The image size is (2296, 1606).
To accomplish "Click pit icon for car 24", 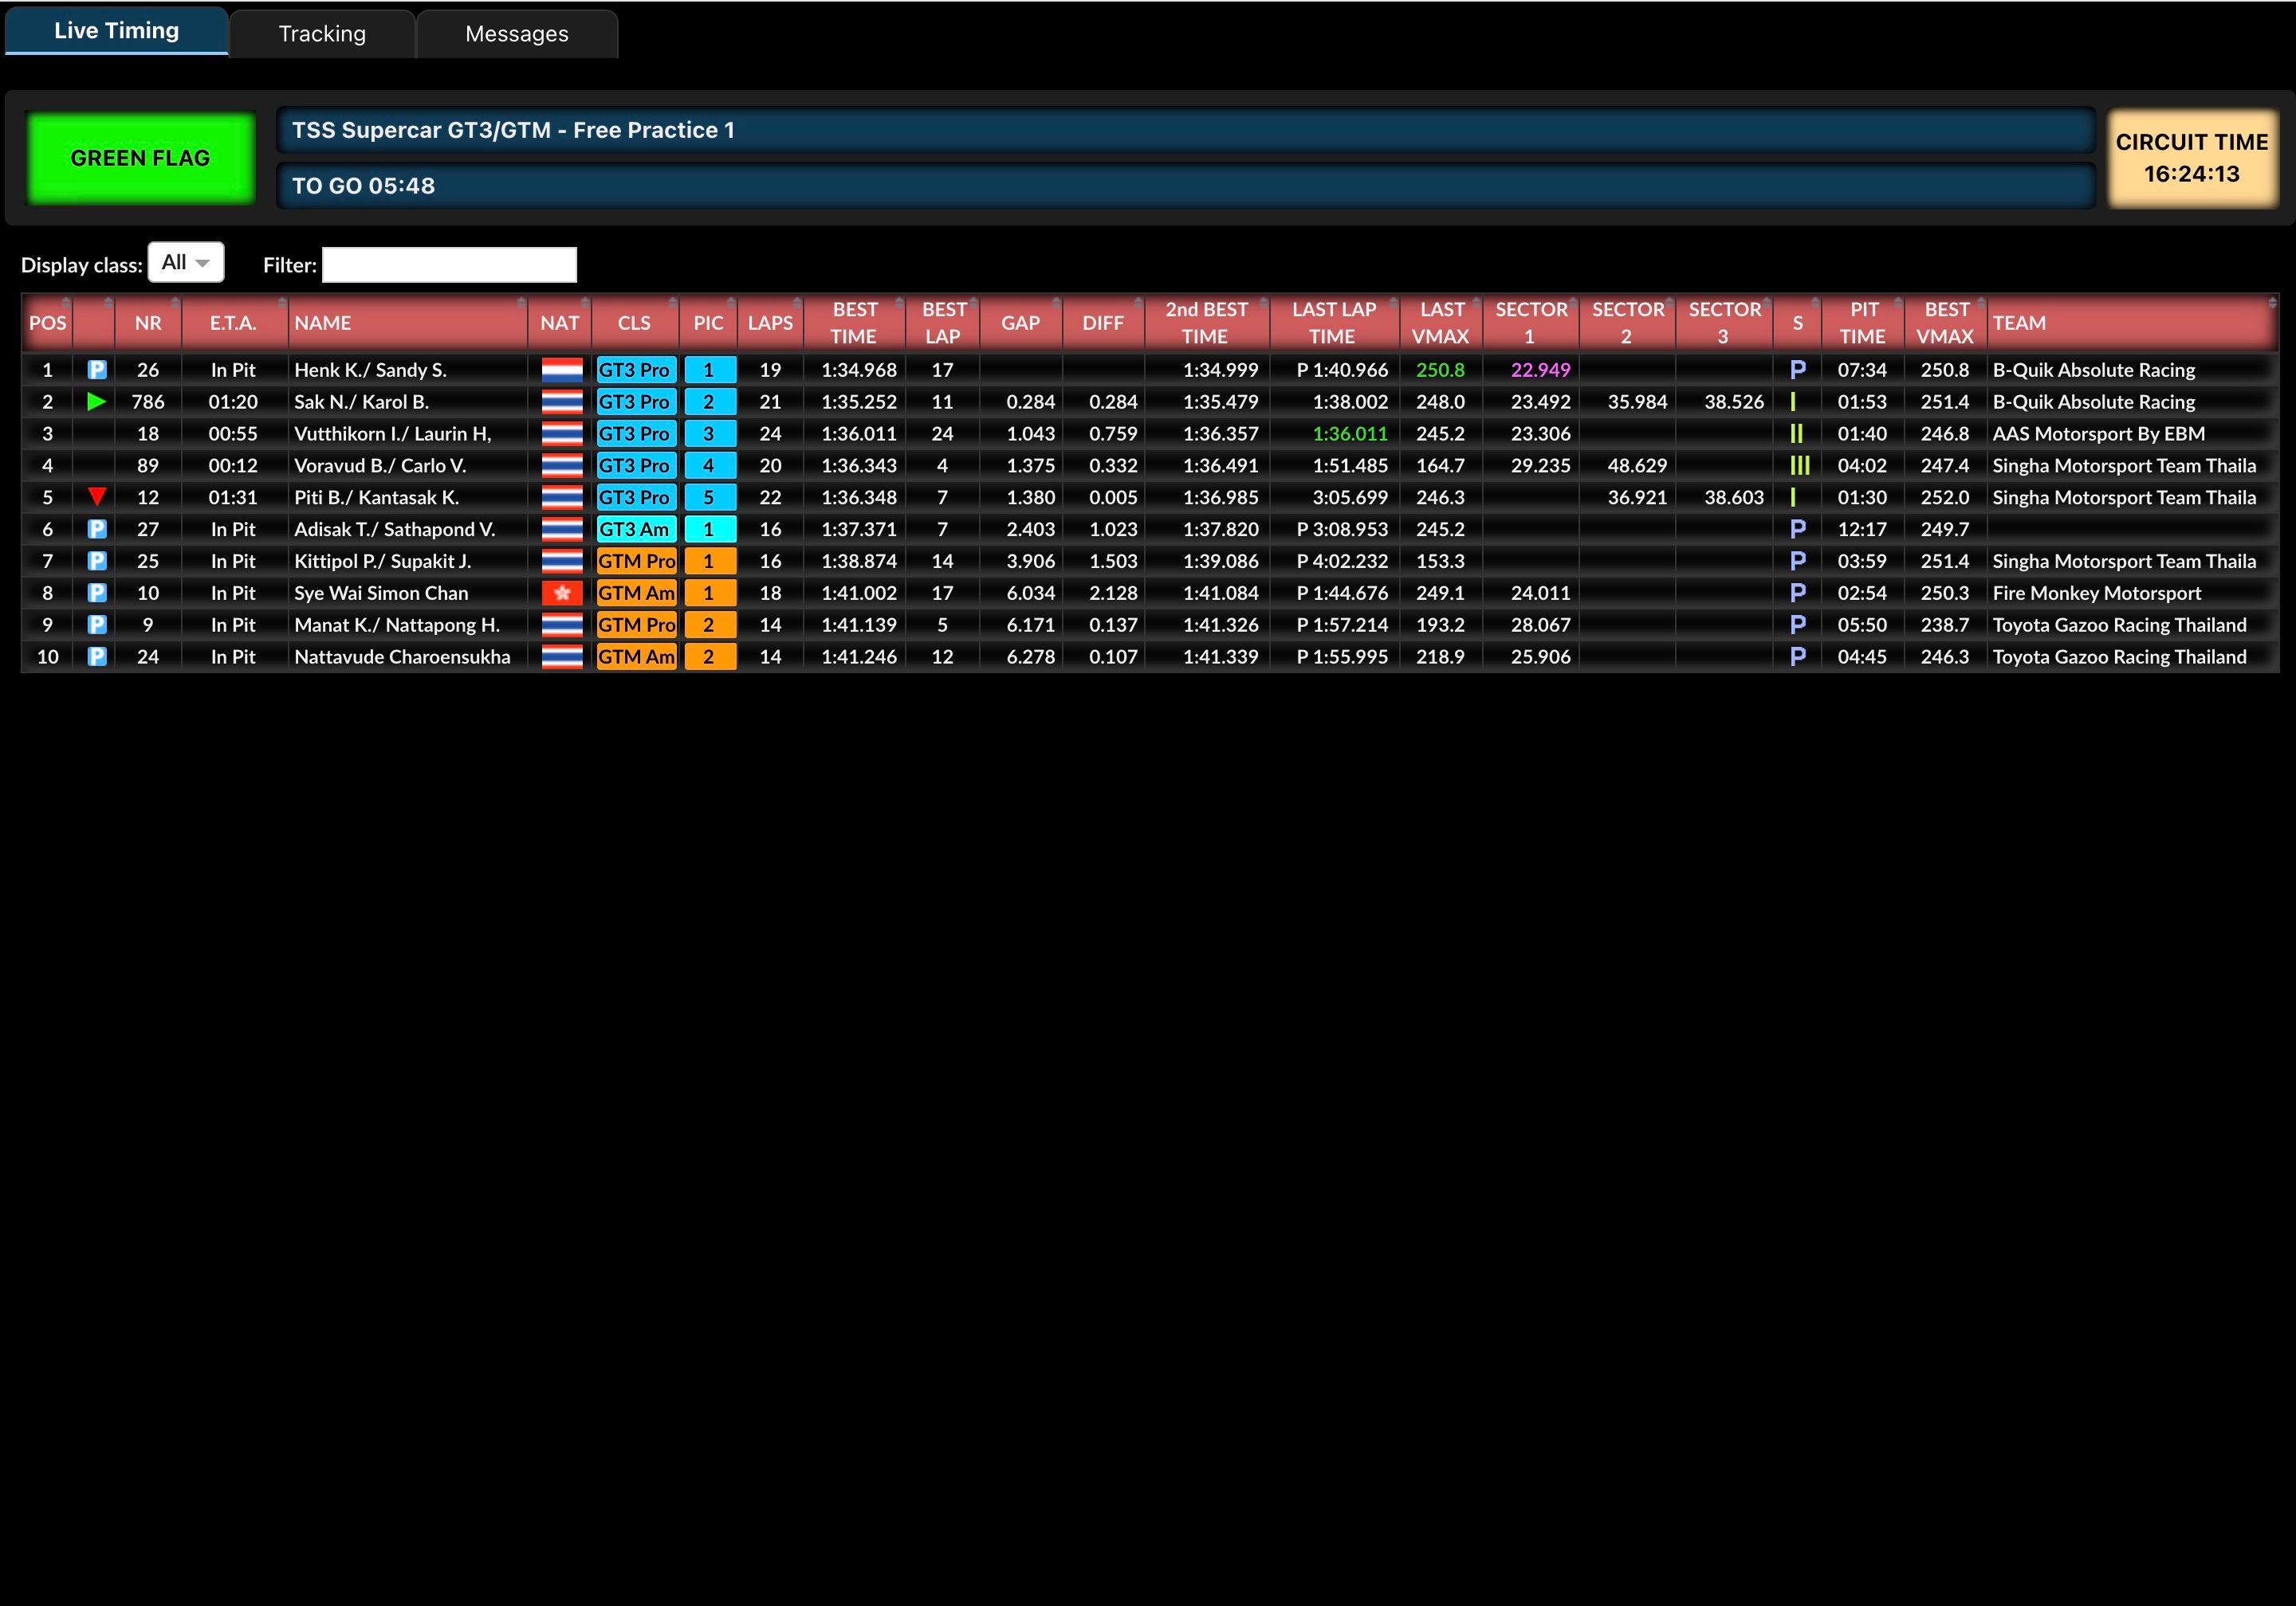I will [x=97, y=656].
